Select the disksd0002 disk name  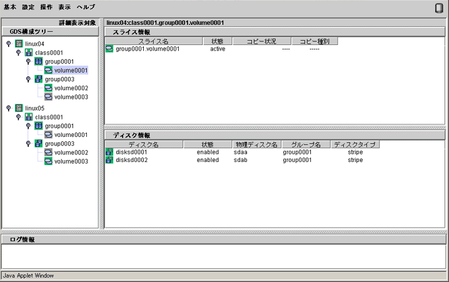coord(132,160)
